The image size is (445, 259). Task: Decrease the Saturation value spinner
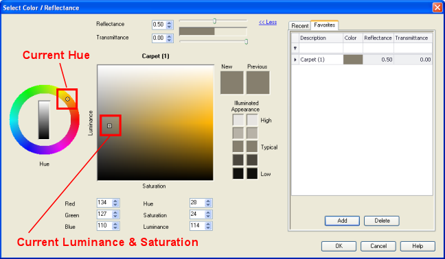[x=208, y=217]
